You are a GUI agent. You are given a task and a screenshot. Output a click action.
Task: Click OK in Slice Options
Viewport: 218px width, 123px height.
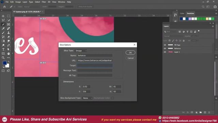click(130, 53)
